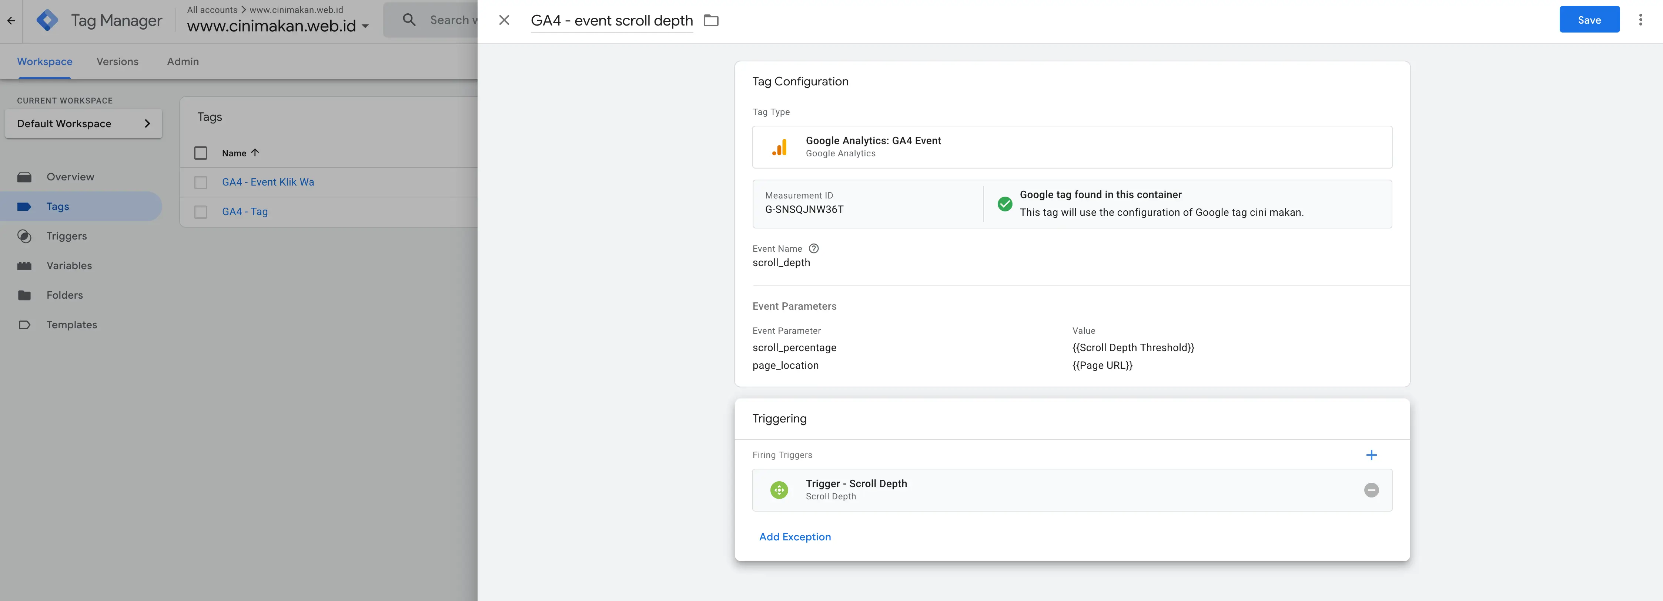
Task: Click All accounts breadcrumb
Action: click(213, 10)
